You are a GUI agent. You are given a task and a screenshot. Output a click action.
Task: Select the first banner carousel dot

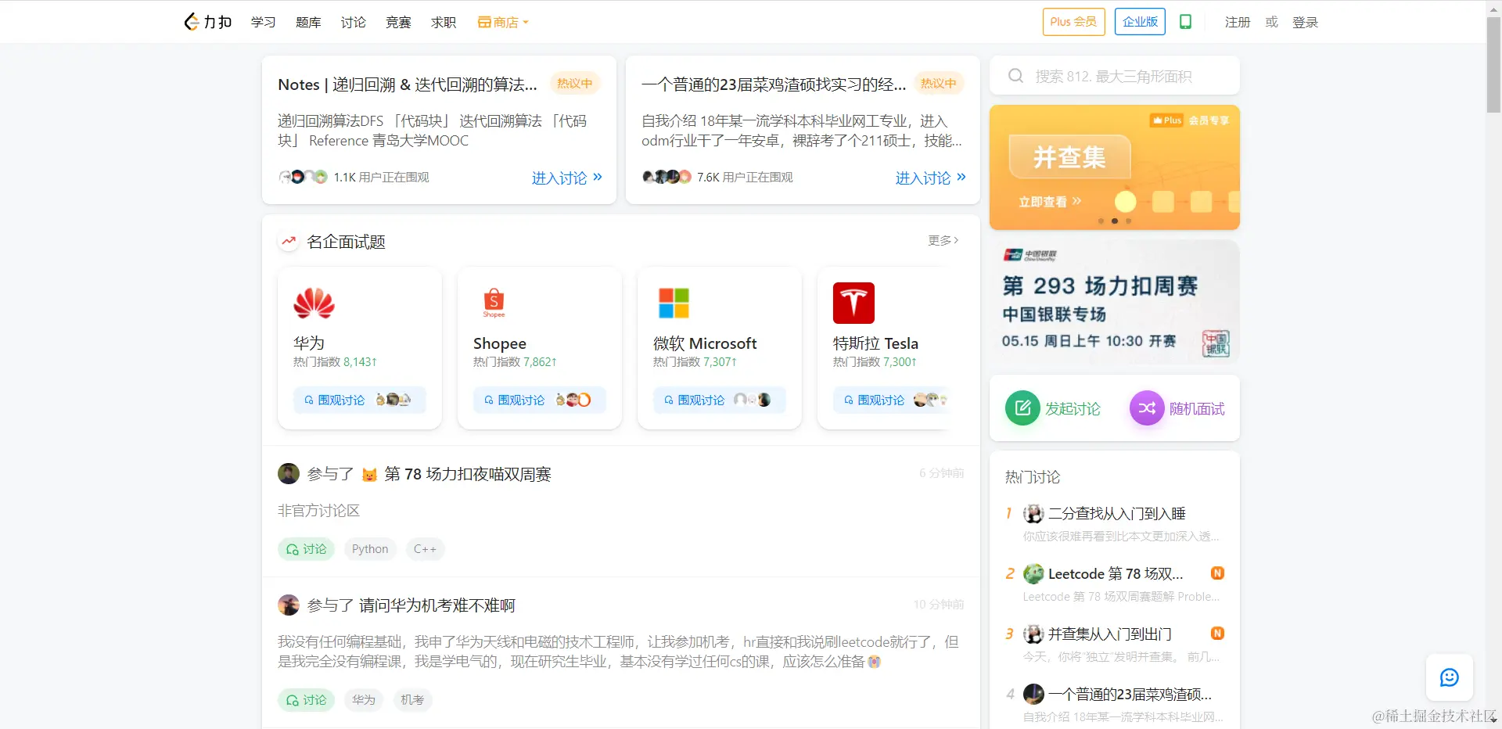pos(1101,221)
